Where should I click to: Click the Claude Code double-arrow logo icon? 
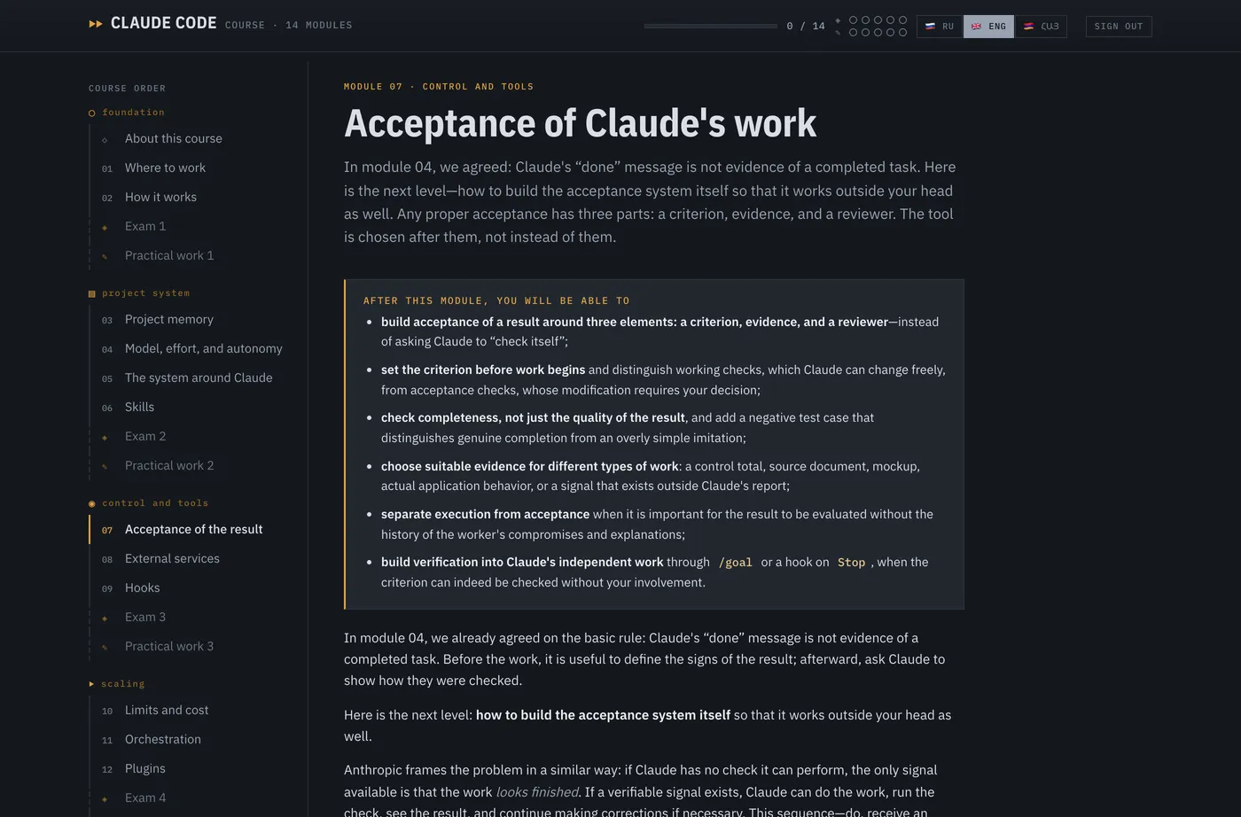coord(96,24)
